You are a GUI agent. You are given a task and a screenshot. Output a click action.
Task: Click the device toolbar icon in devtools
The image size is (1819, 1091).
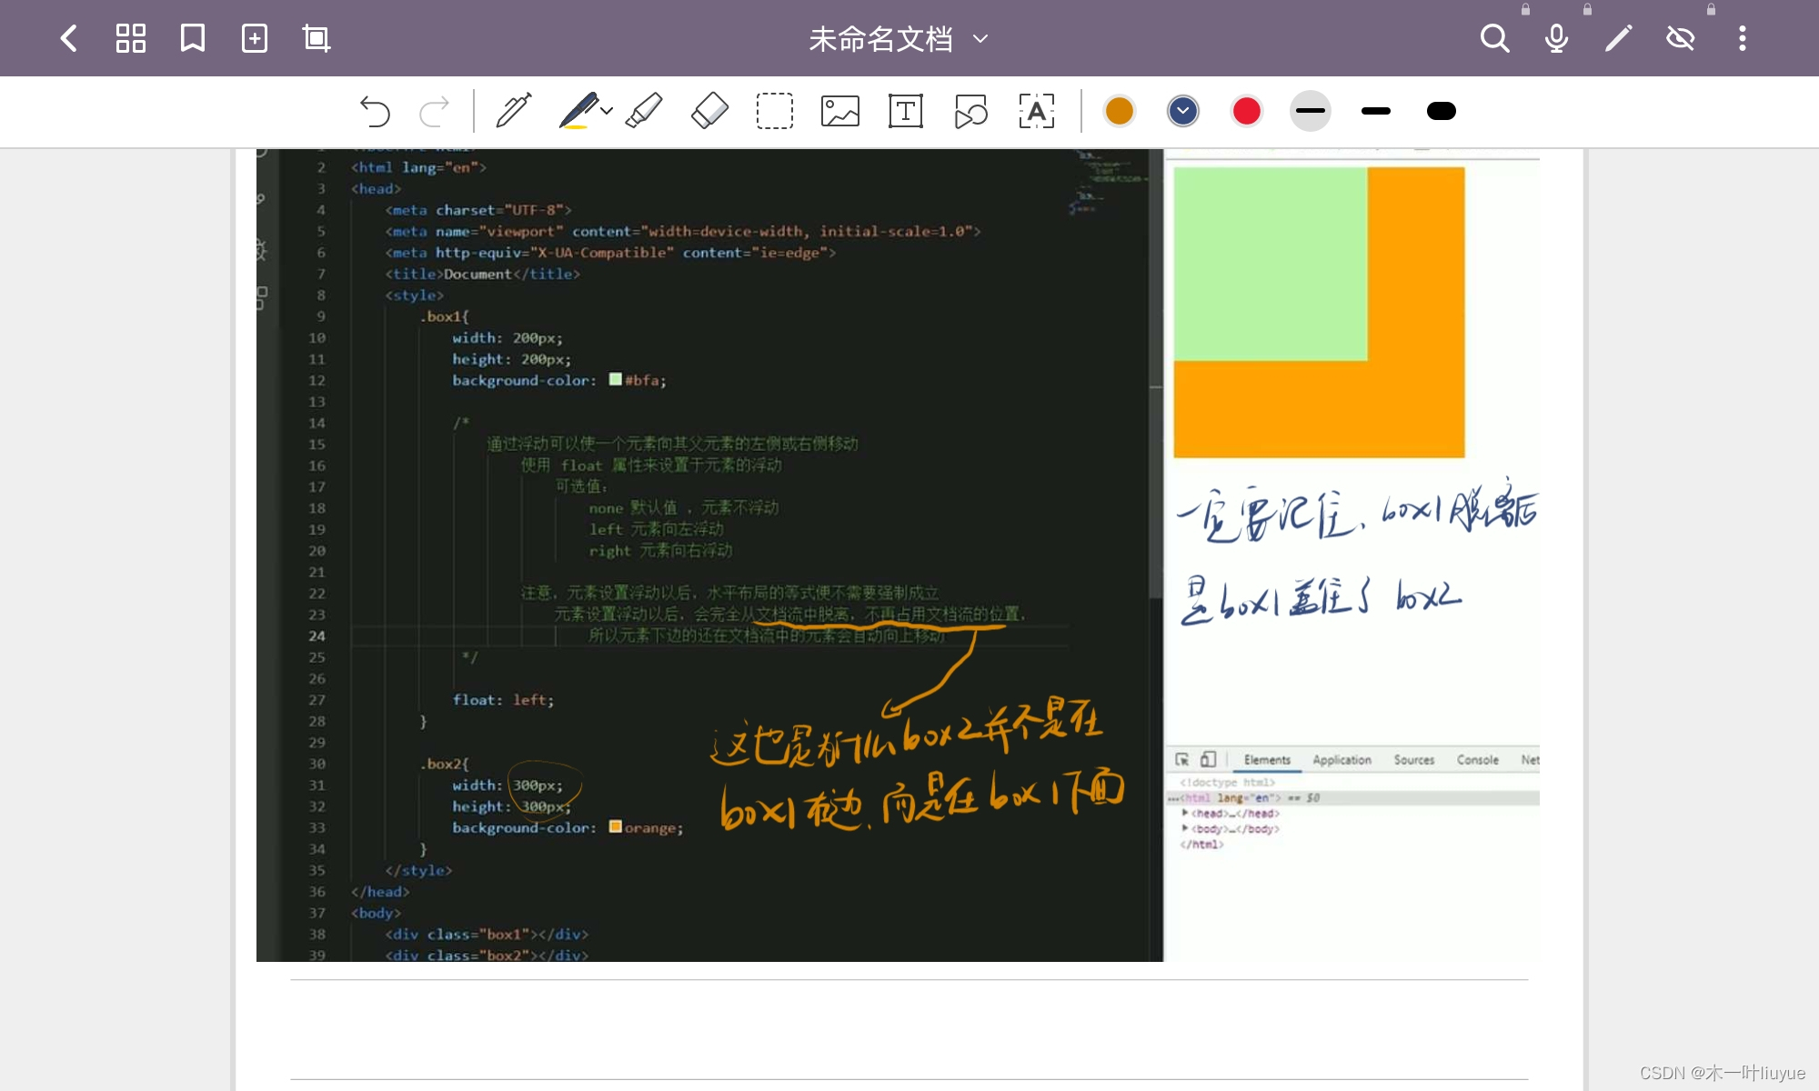pyautogui.click(x=1208, y=759)
